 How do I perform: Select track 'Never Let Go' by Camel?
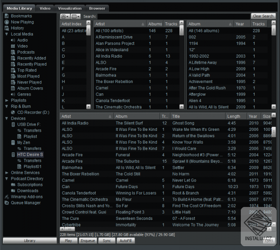coord(166,180)
